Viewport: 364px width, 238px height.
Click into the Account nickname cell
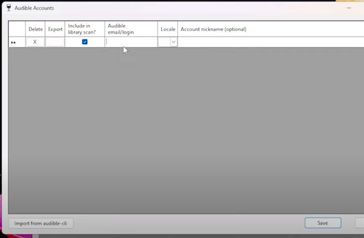(270, 42)
